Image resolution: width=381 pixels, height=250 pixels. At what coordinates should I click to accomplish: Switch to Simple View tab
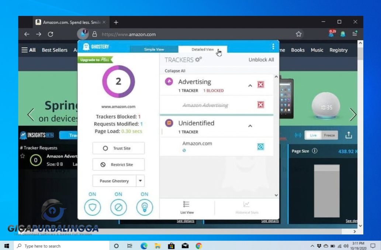point(154,49)
